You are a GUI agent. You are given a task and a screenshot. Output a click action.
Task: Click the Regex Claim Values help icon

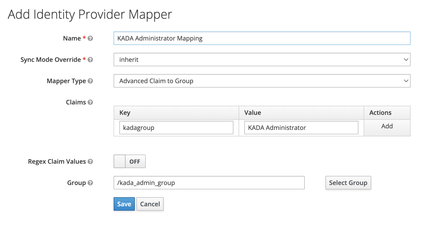(x=90, y=162)
